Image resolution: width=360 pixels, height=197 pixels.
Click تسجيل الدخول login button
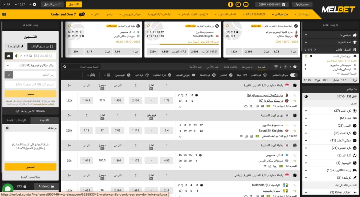(52, 4)
